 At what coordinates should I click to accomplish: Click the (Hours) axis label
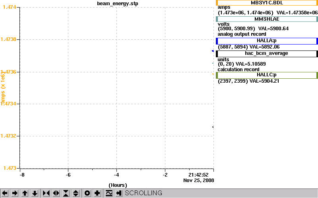118,185
